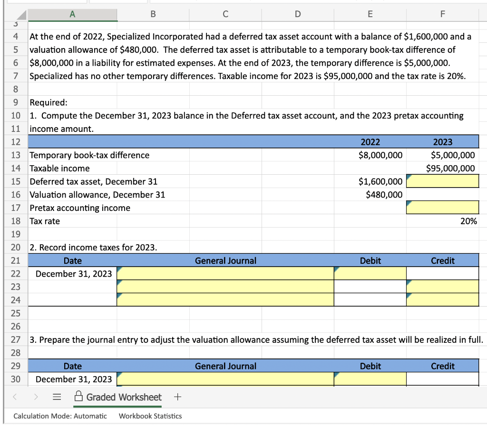Image resolution: width=487 pixels, height=438 pixels.
Task: Open the all-sheets list menu icon
Action: (57, 397)
